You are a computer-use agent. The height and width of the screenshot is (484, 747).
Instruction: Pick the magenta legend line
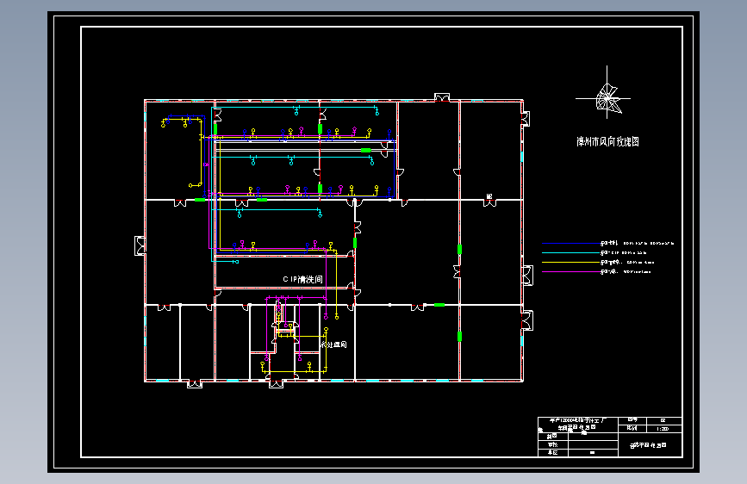point(570,271)
